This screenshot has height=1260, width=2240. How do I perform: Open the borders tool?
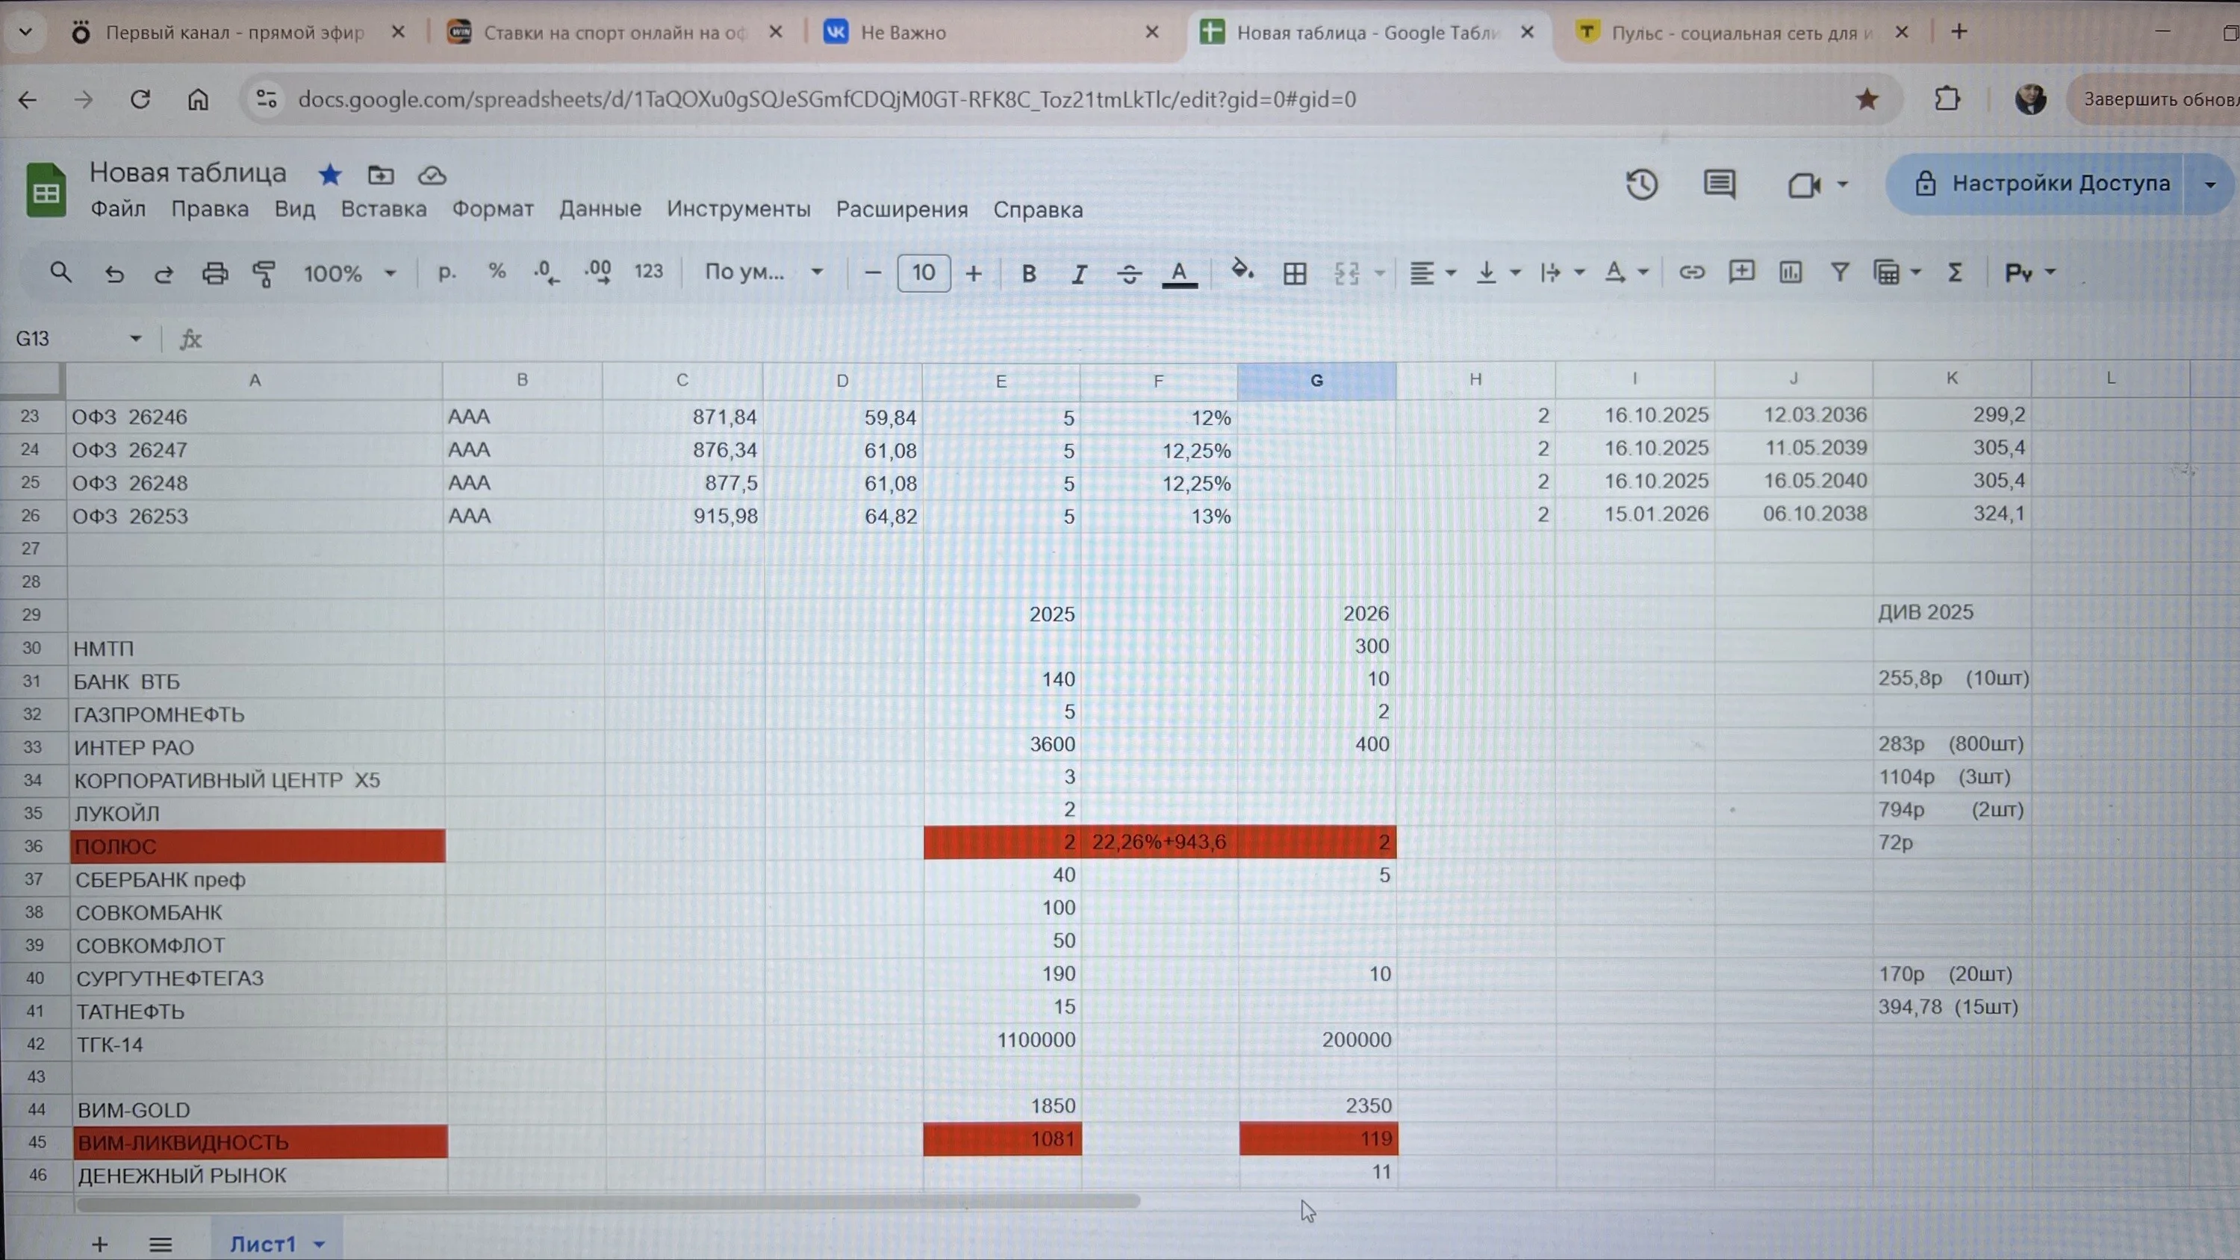[1295, 274]
